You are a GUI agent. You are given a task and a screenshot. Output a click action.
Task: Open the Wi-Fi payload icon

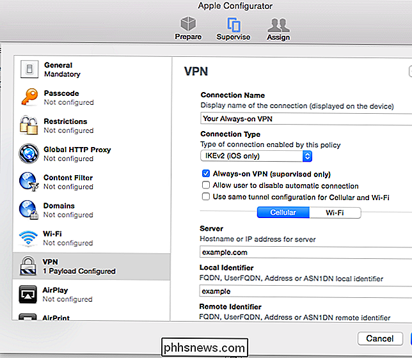click(x=28, y=238)
